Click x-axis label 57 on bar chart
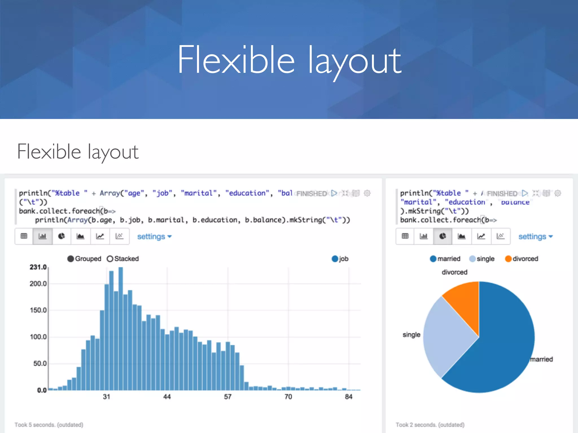Viewport: 578px width, 433px height. 228,397
